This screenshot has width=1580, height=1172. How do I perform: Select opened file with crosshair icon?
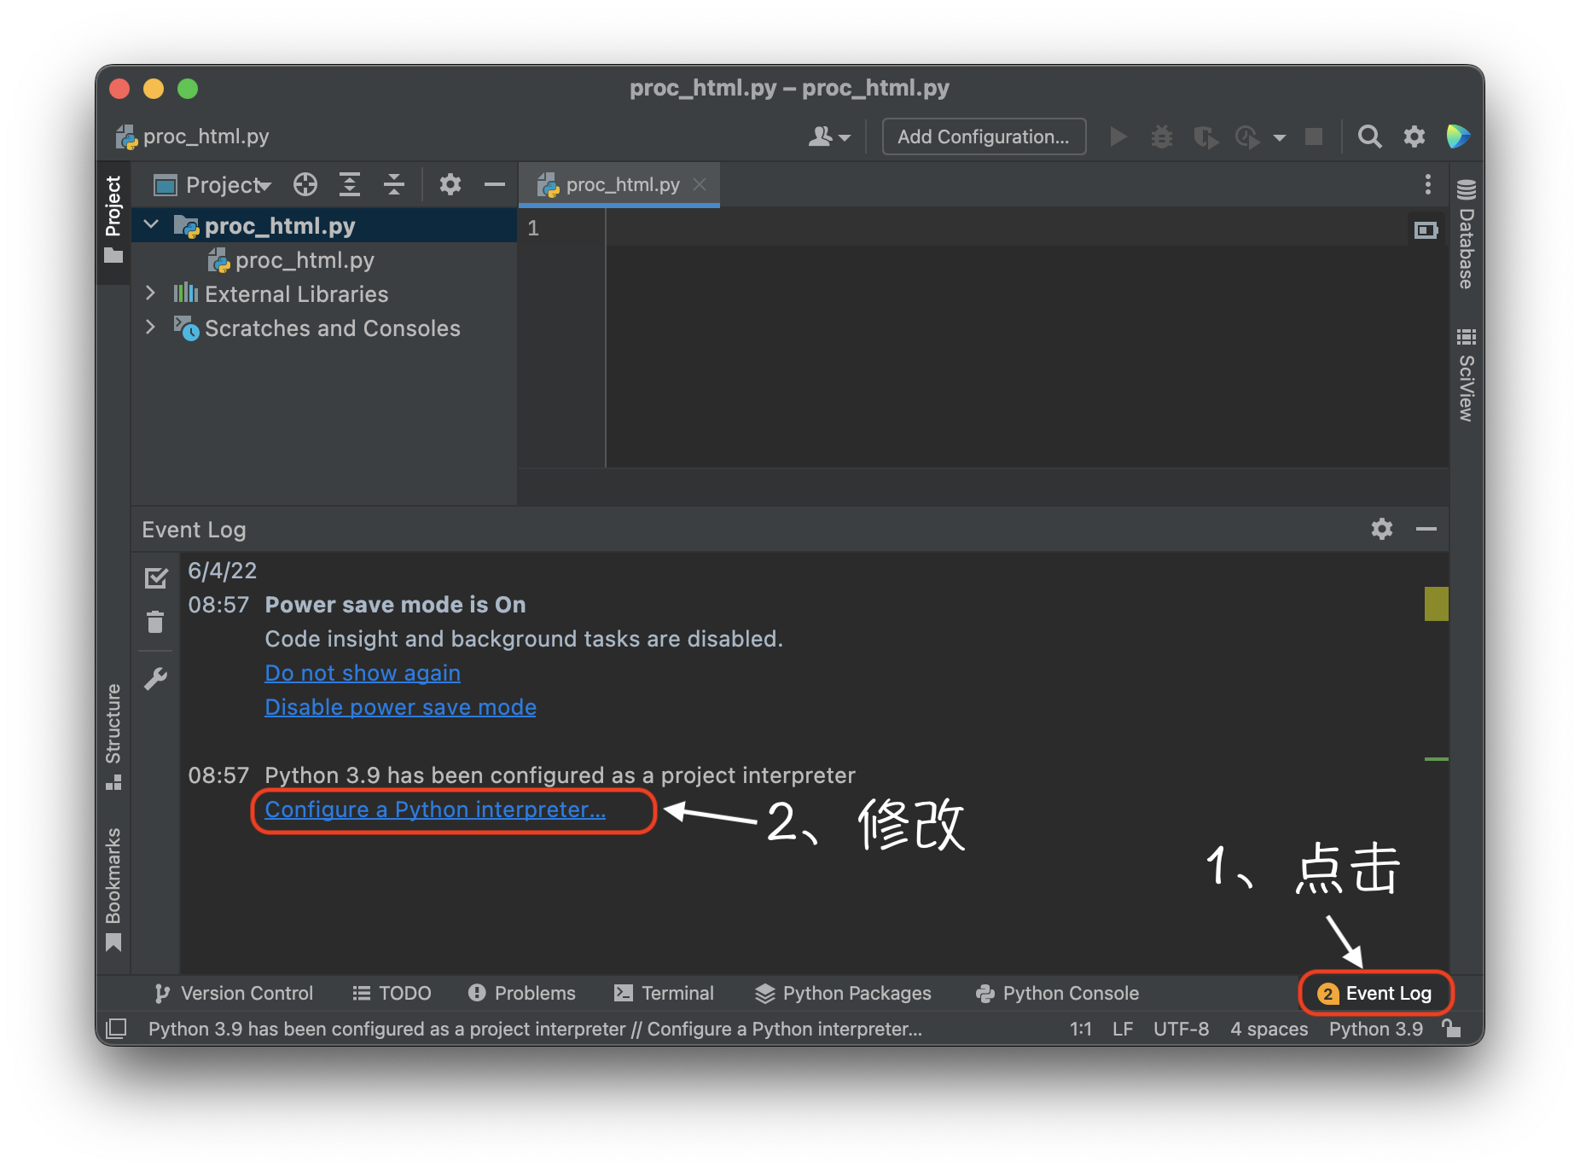(x=305, y=184)
